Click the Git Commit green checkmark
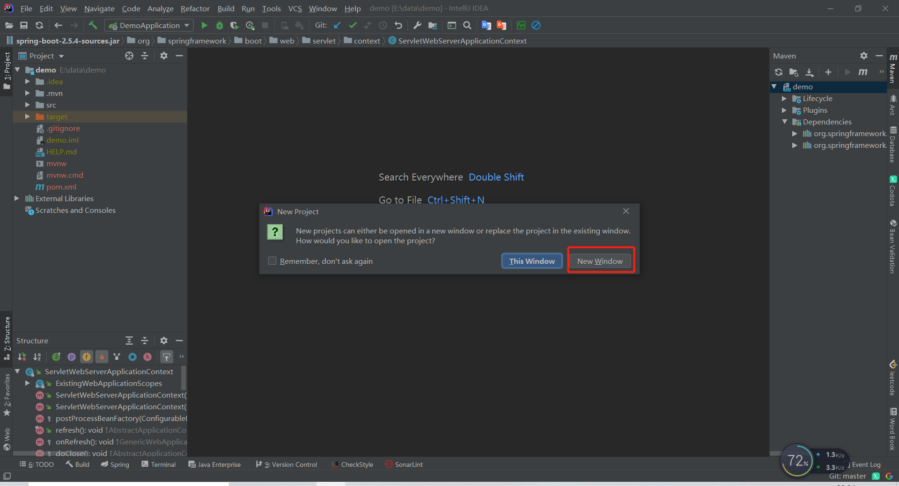 pyautogui.click(x=353, y=25)
